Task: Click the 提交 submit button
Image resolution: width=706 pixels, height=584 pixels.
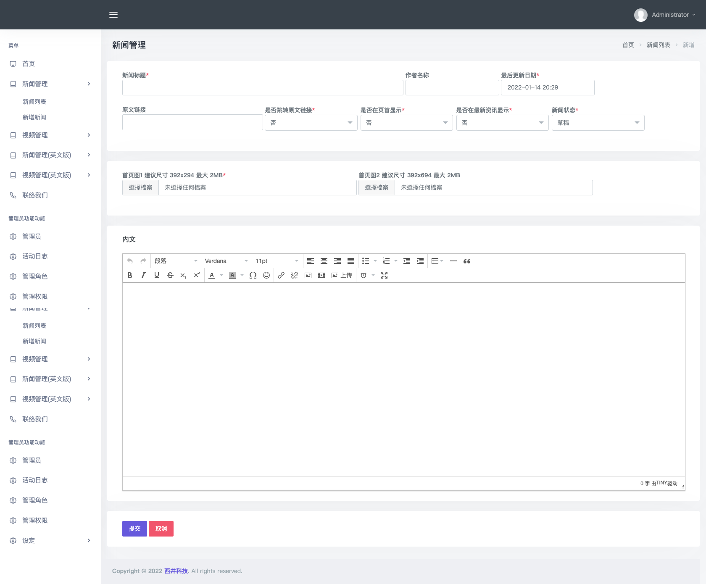Action: pos(134,529)
